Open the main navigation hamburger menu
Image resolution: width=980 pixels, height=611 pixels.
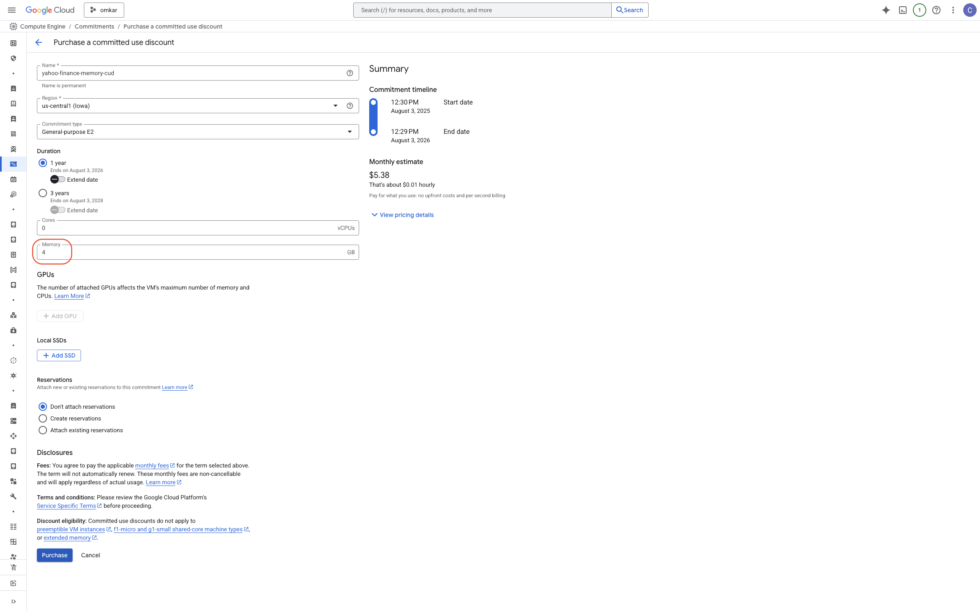coord(12,10)
